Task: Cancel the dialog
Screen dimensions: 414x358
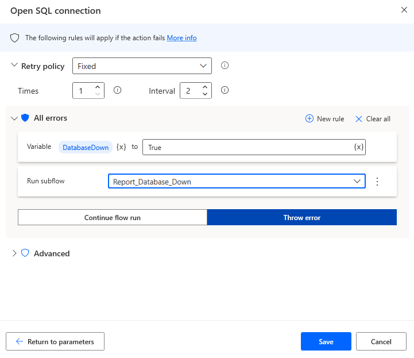Action: click(381, 341)
